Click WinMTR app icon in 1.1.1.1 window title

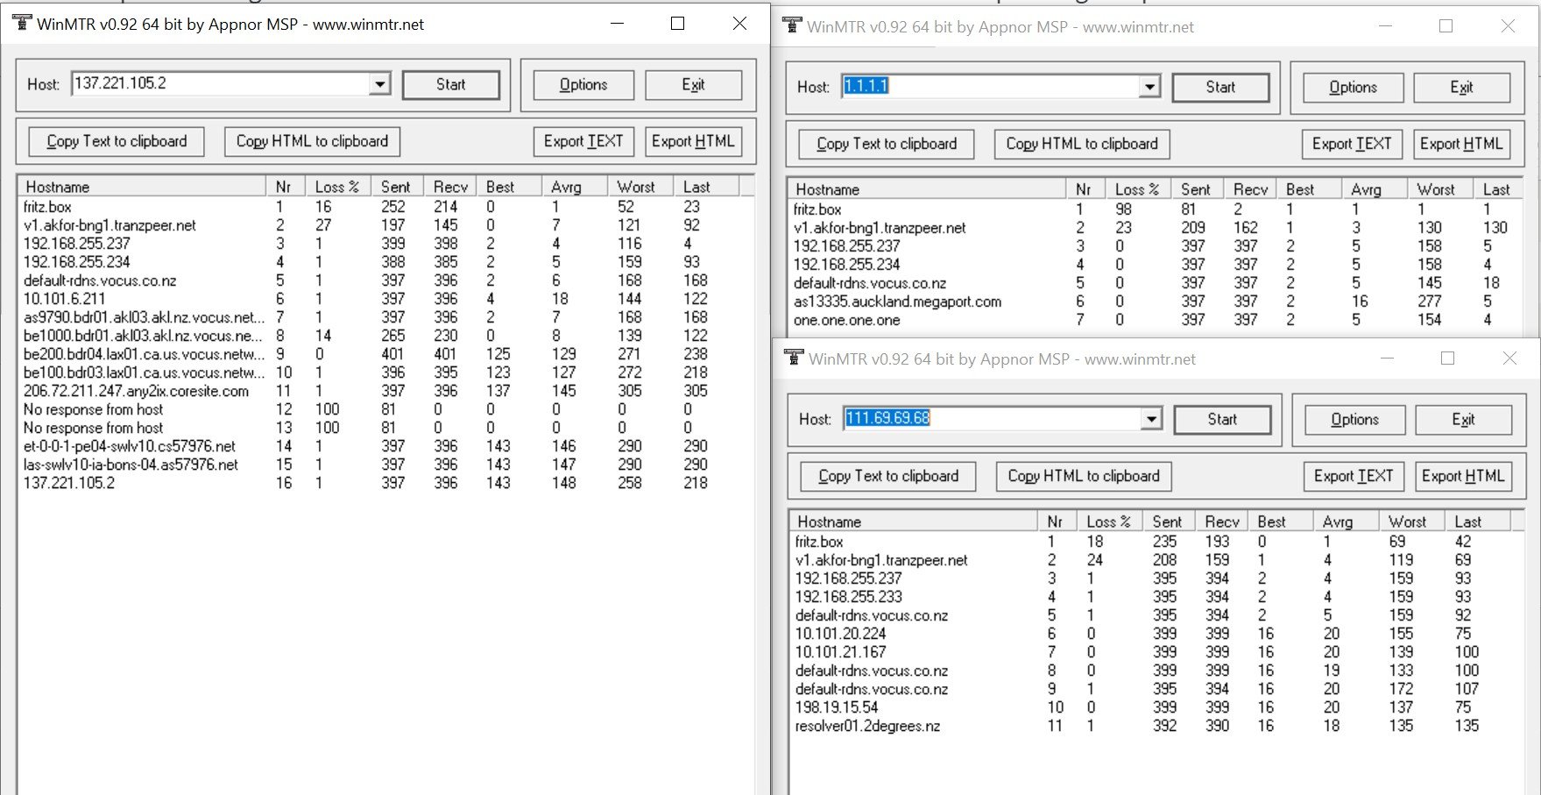792,26
